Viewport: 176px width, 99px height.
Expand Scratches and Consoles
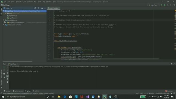point(3,25)
